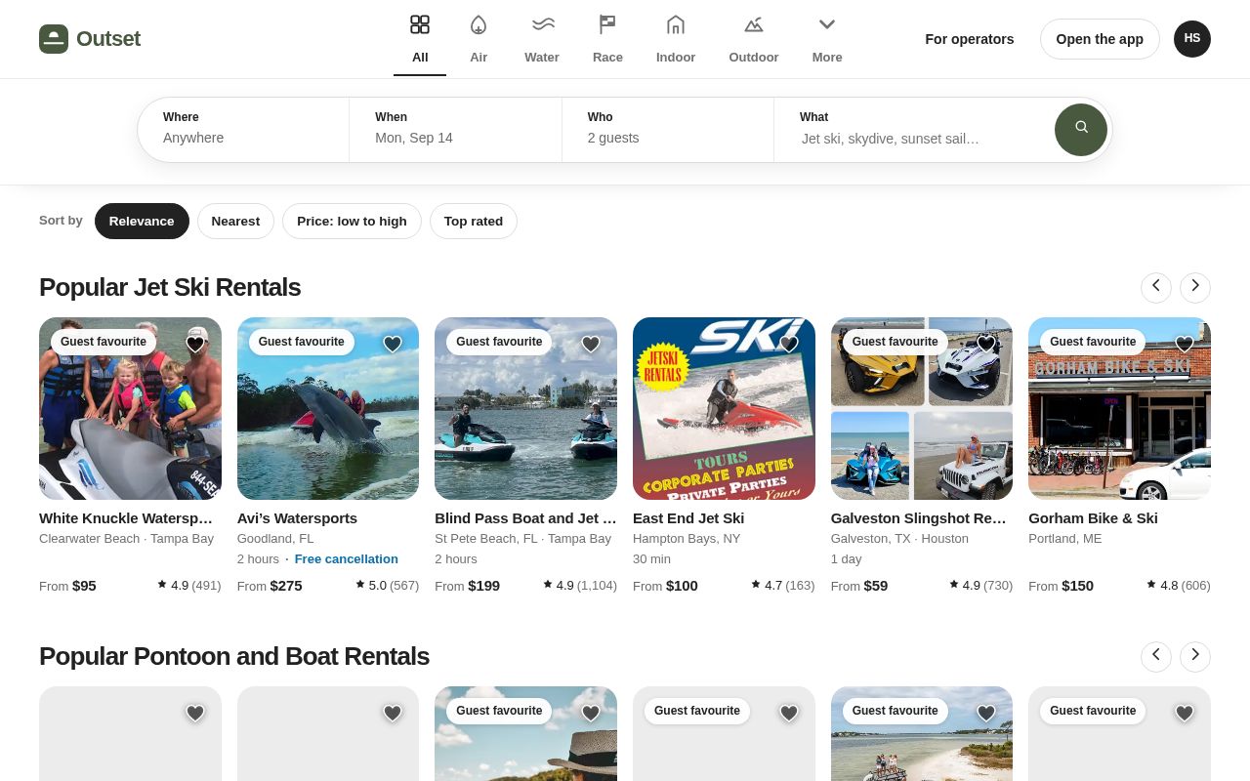Open the When date field
Screen dimensions: 1250x781
tap(456, 130)
